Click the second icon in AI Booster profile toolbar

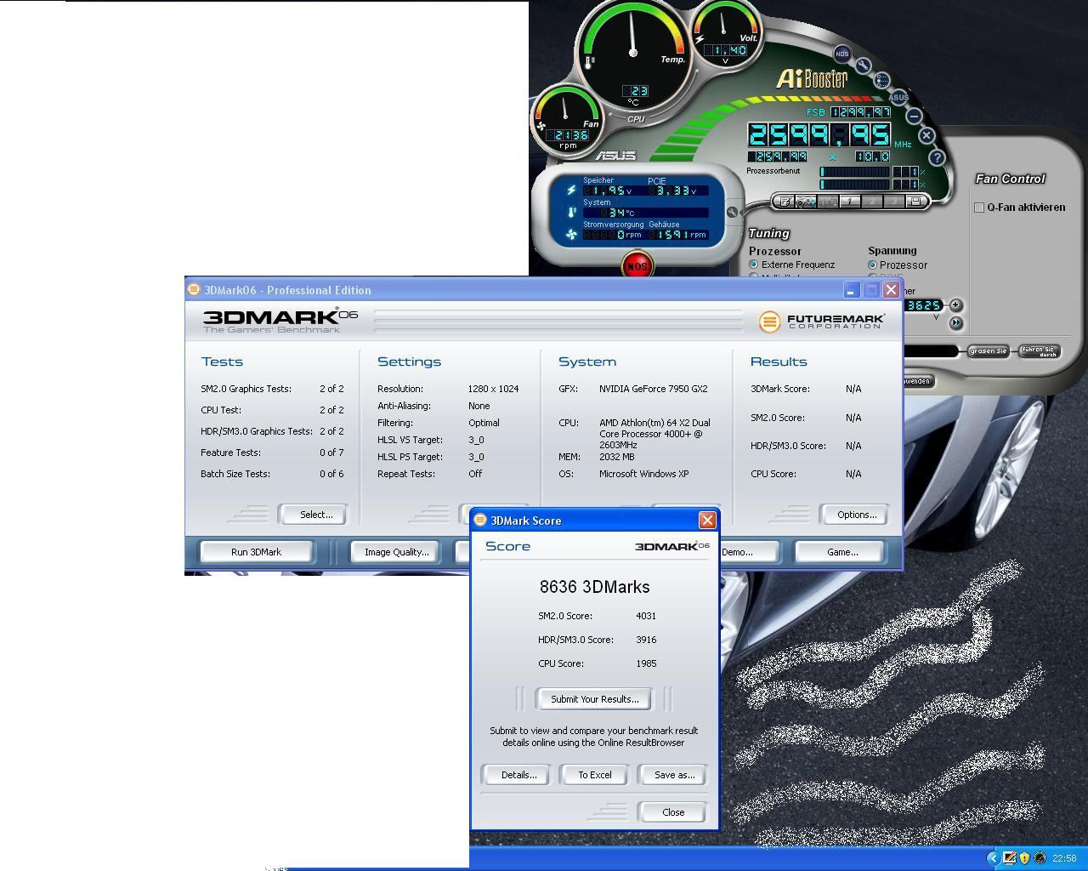click(807, 202)
